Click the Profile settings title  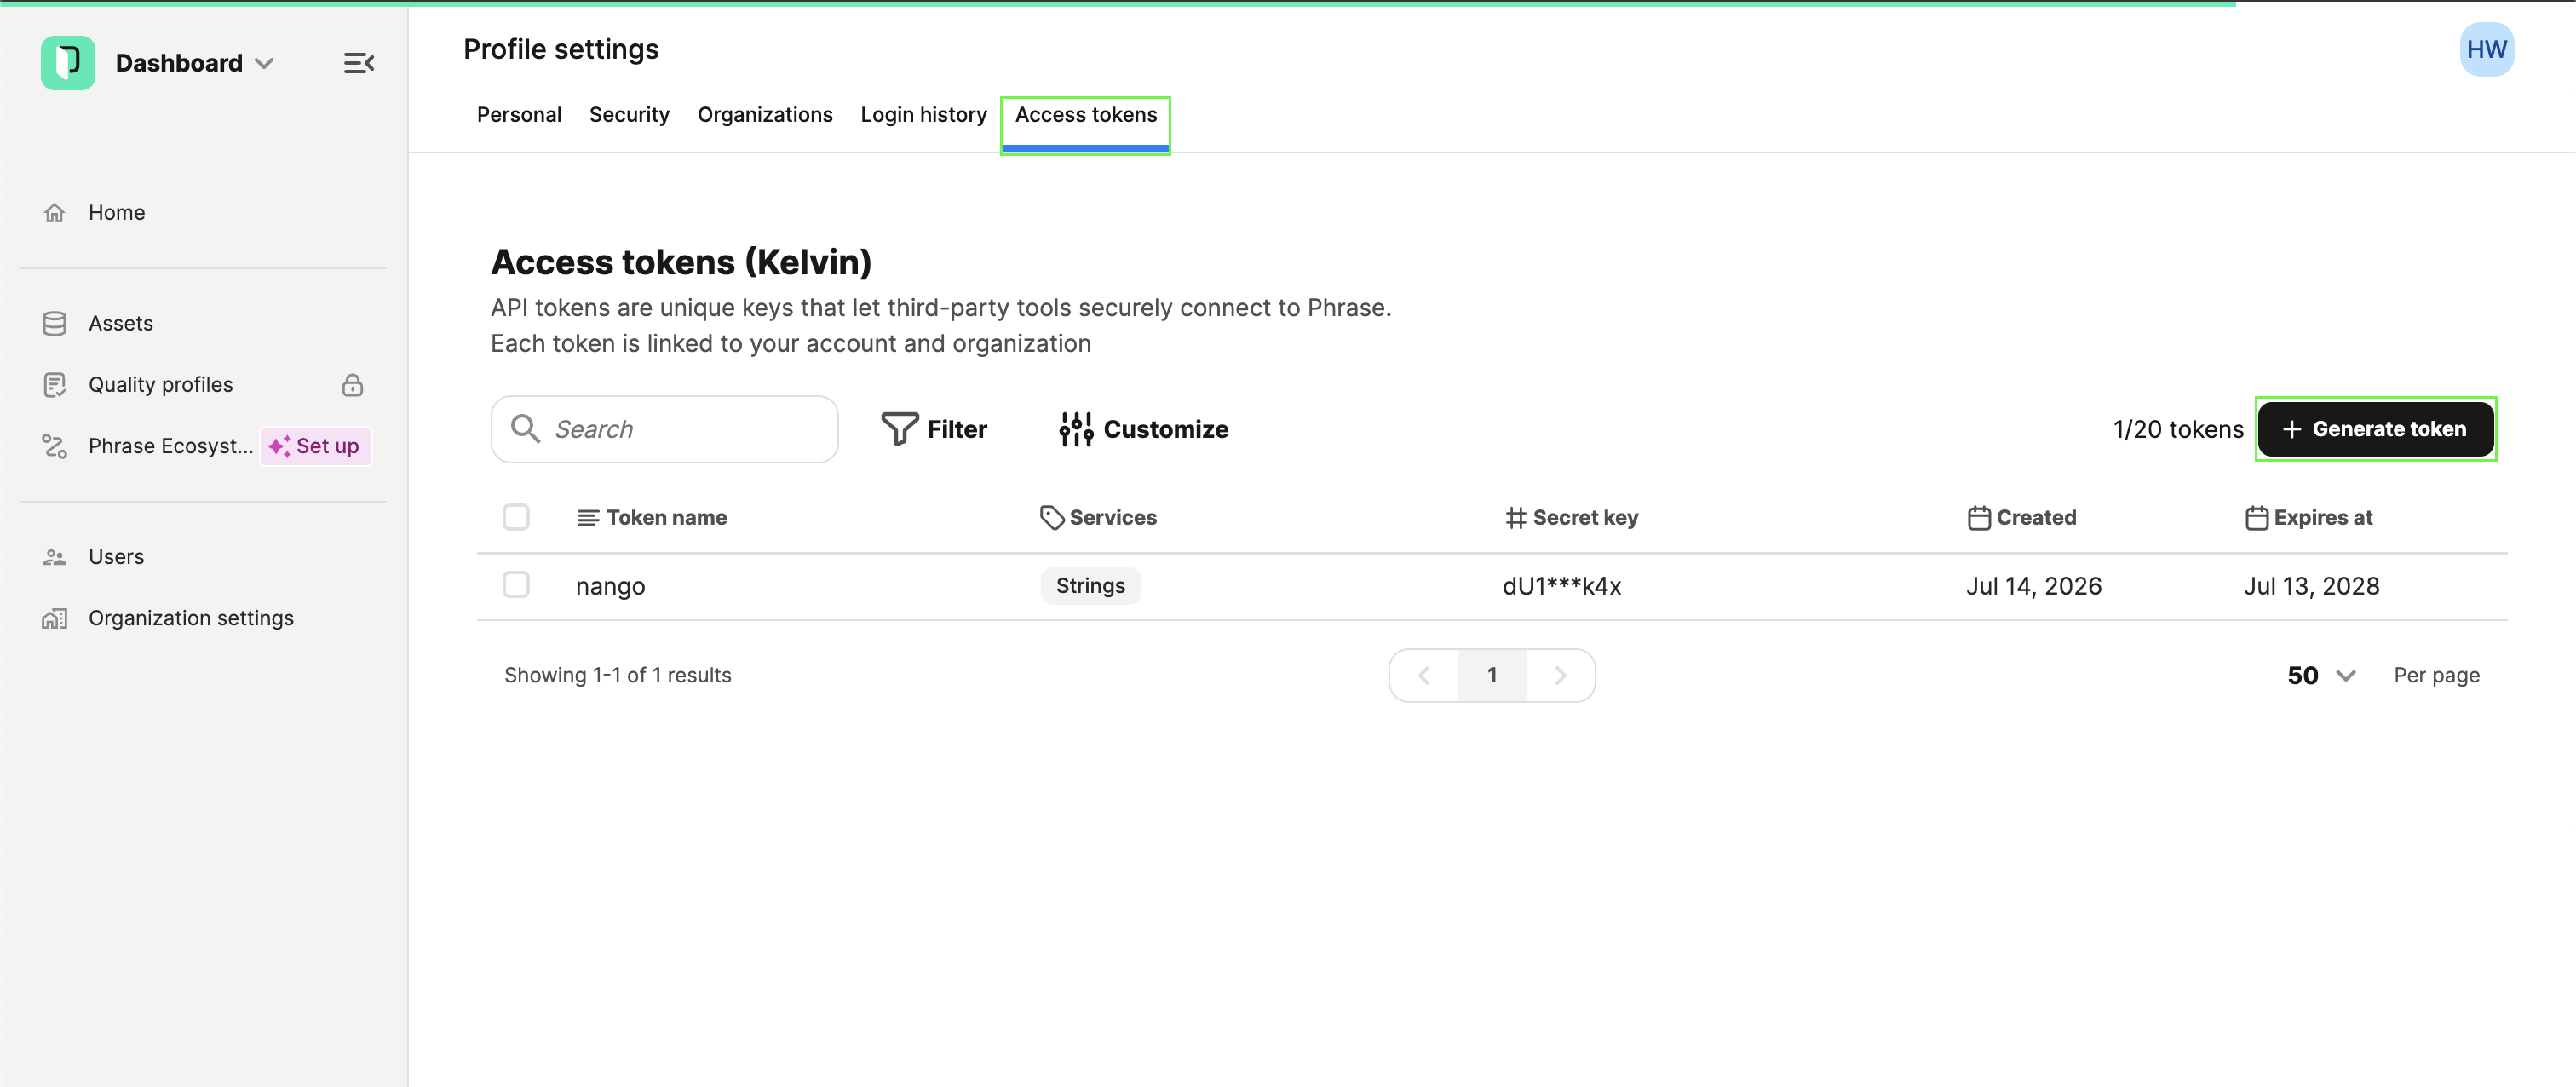click(561, 50)
